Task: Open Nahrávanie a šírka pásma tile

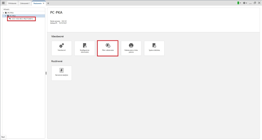Action: pyautogui.click(x=131, y=48)
